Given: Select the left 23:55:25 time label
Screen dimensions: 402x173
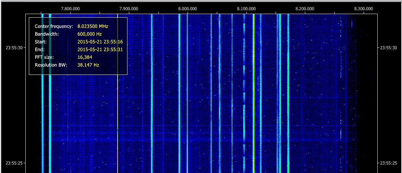Looking at the screenshot, I should pyautogui.click(x=14, y=163).
